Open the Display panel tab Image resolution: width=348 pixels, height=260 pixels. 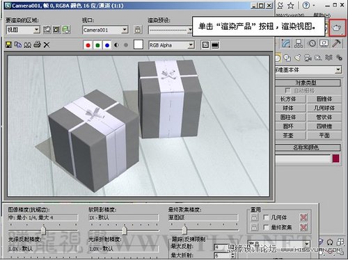tap(324, 43)
